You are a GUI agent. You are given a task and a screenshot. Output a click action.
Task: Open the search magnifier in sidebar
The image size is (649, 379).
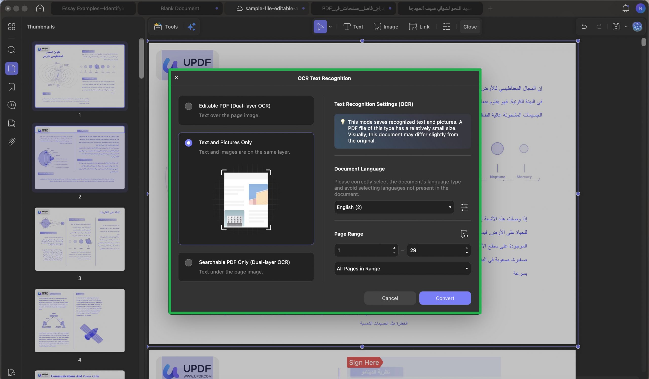(x=12, y=50)
